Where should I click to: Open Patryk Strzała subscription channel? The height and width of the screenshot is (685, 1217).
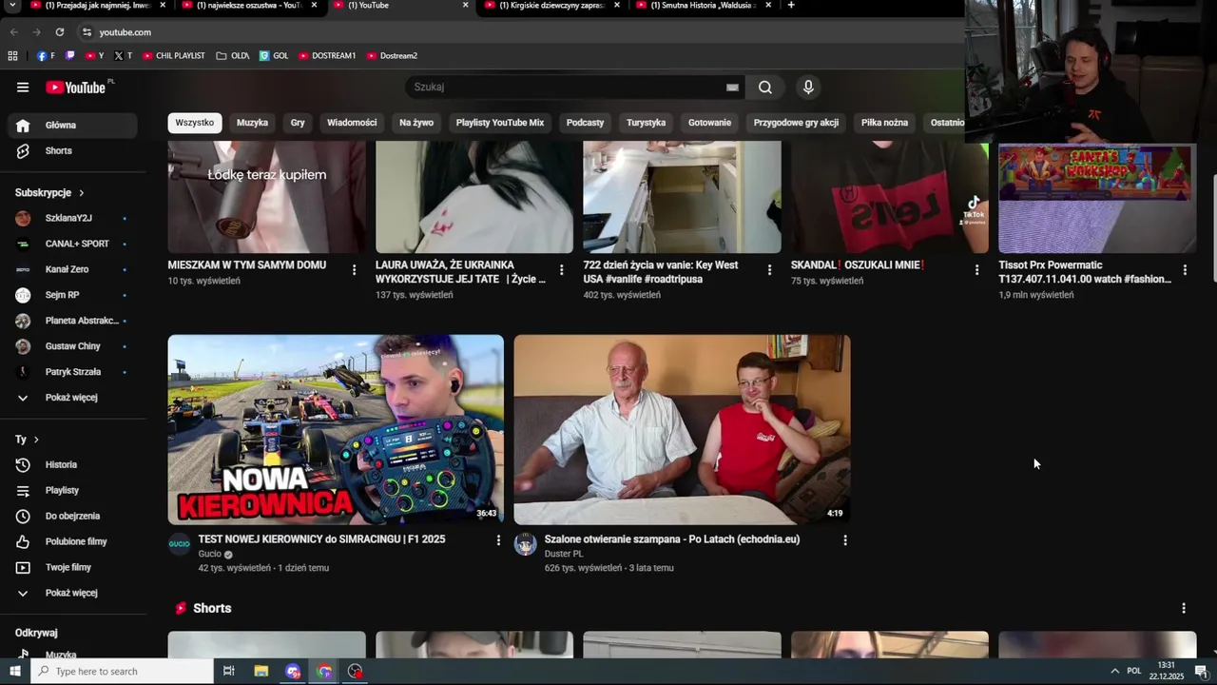(73, 373)
